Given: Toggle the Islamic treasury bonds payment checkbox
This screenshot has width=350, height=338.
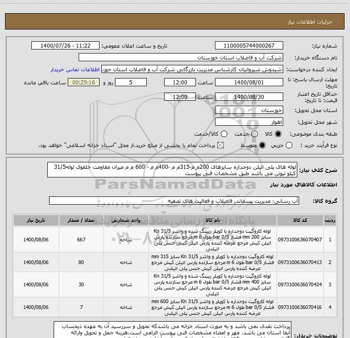Looking at the screenshot, I should point(220,145).
